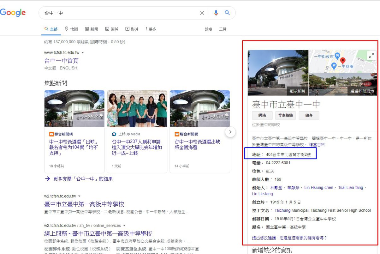Click the 一中街夜市 shopping marker on map
The width and height of the screenshot is (380, 254).
click(337, 56)
